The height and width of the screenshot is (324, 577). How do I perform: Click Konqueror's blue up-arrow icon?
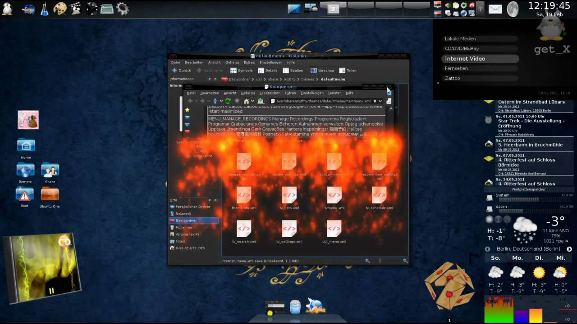pos(215,101)
